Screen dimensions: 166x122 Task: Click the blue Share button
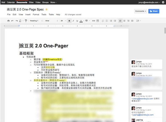coord(154,11)
